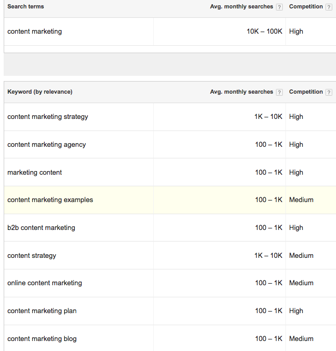The height and width of the screenshot is (351, 336).
Task: Sort by the Search terms column header
Action: pyautogui.click(x=26, y=7)
